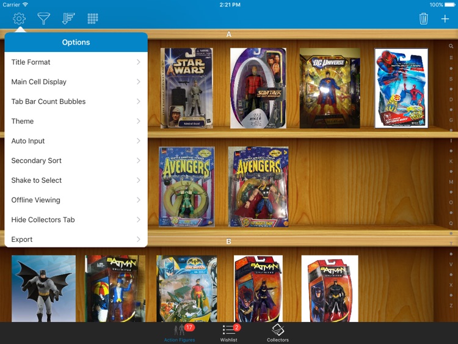Open the Avengers Loki figure
The image size is (458, 344).
coord(187,187)
